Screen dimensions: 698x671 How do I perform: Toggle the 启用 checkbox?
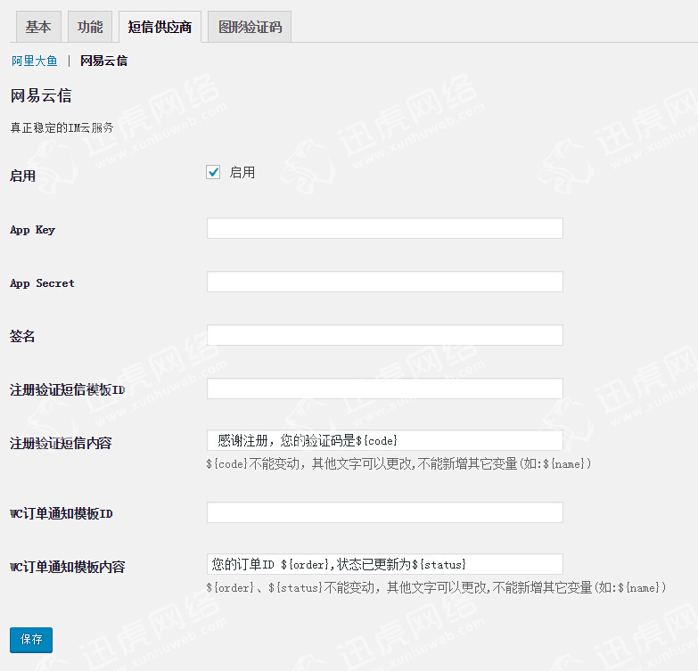click(213, 172)
